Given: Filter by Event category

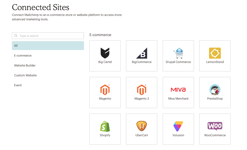Looking at the screenshot, I should 18,85.
